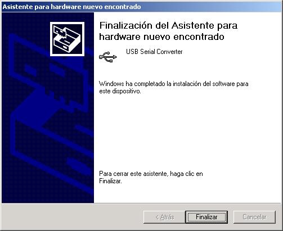Click the grayed-out Atrás button

click(x=164, y=217)
